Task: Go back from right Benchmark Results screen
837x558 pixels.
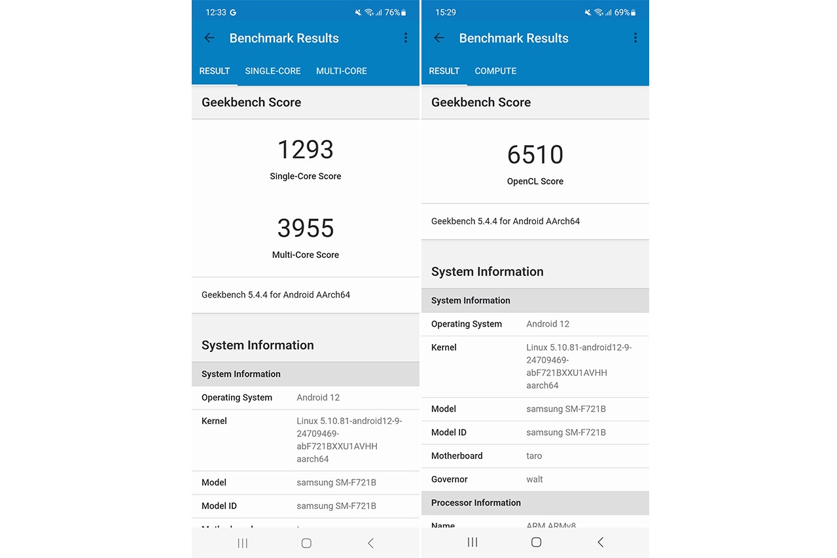Action: tap(439, 38)
